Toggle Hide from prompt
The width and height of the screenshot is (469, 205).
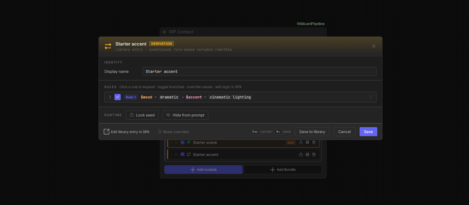pyautogui.click(x=185, y=115)
